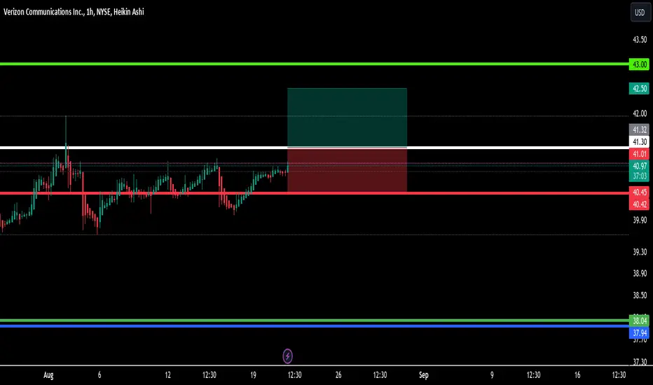Screen dimensions: 653x385
Task: Click the red 41.01 price label
Action: tap(639, 154)
